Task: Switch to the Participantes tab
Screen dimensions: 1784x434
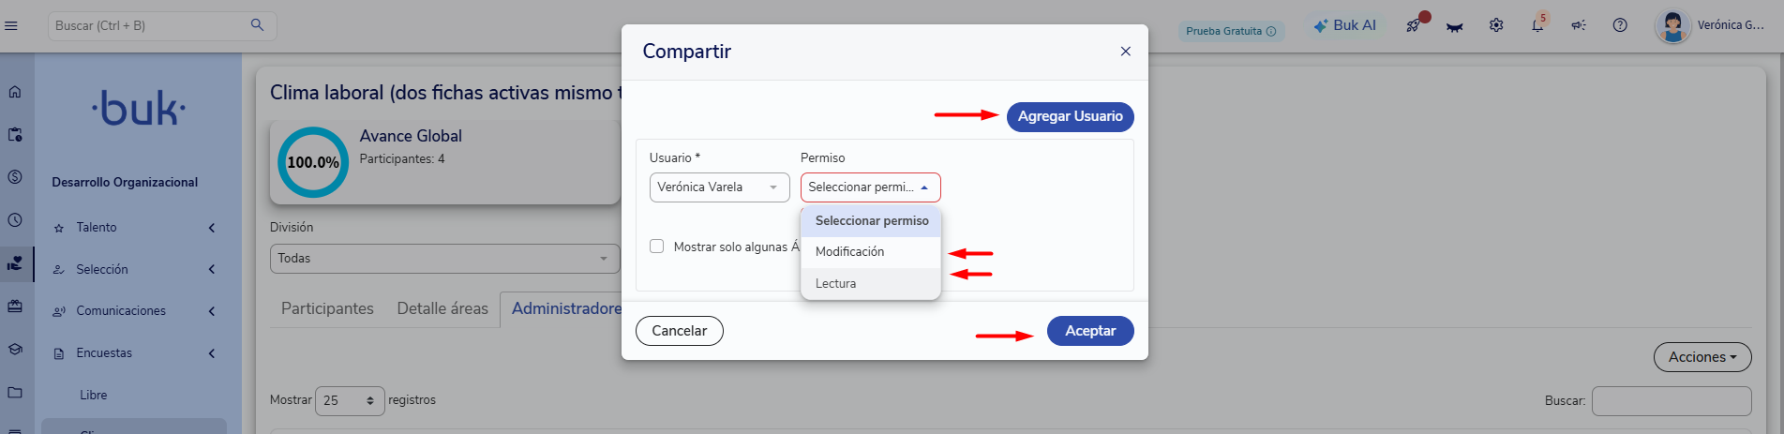Action: (327, 308)
